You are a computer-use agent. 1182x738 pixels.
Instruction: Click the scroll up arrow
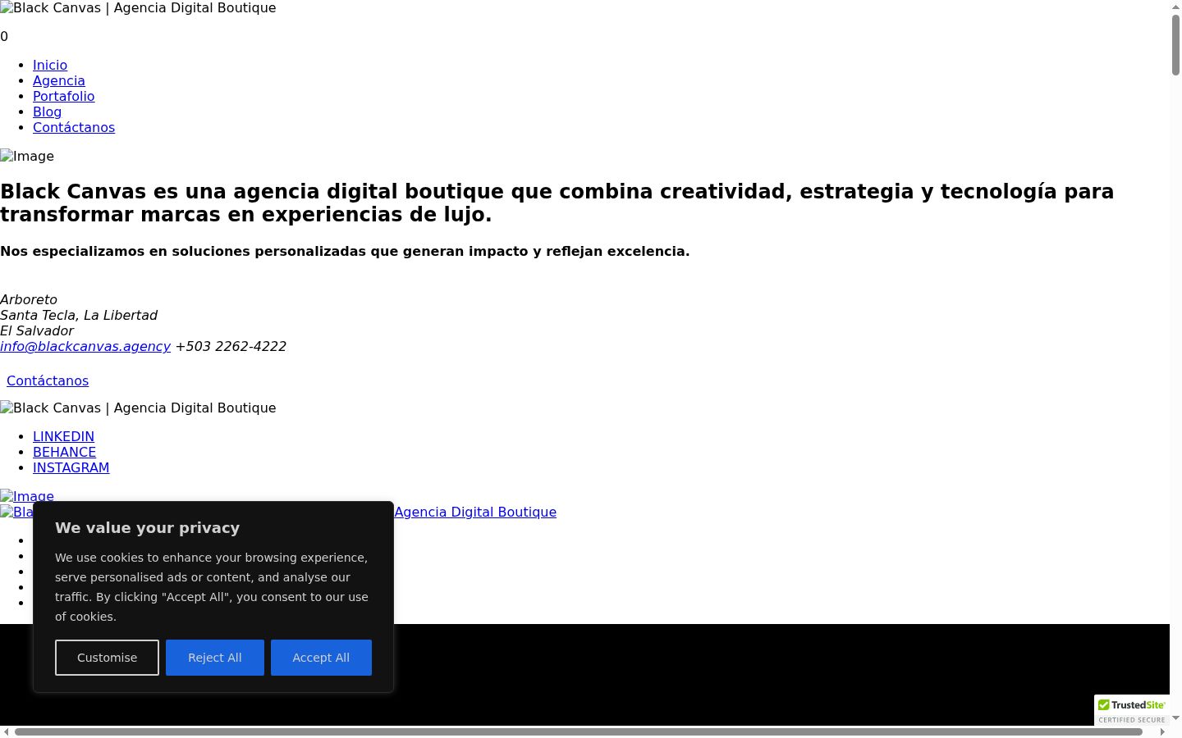tap(1175, 7)
